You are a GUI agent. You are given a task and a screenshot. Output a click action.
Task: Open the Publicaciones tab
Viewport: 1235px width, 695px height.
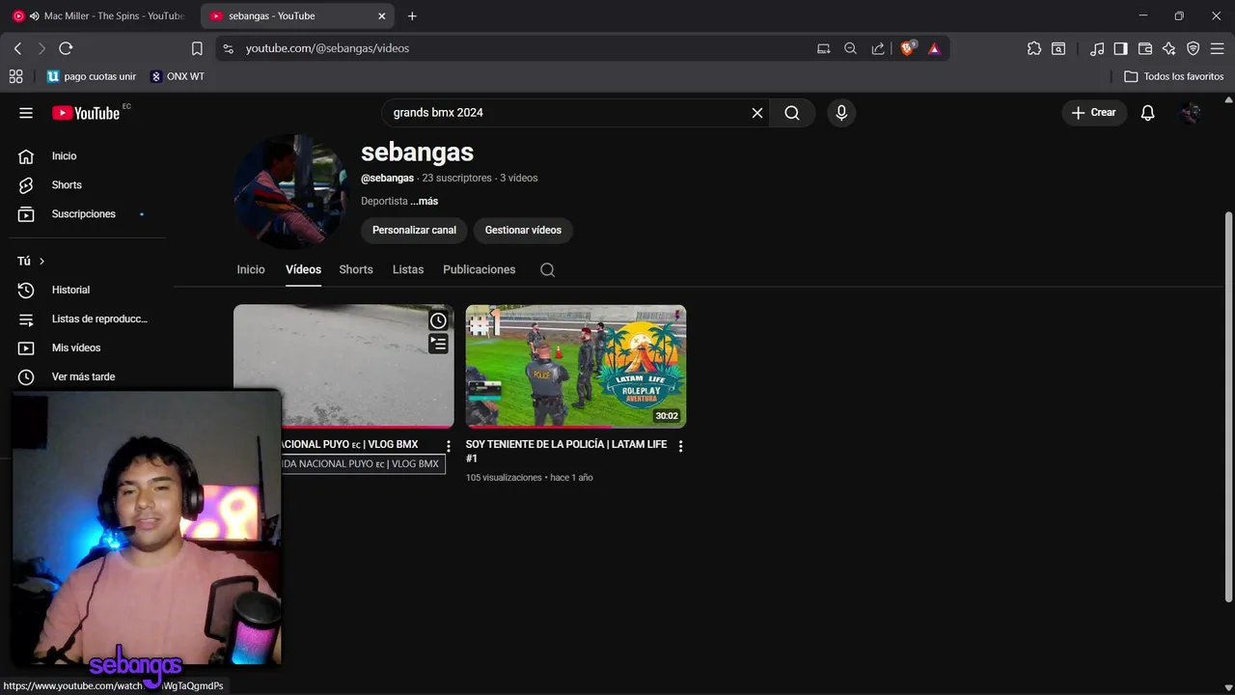479,270
